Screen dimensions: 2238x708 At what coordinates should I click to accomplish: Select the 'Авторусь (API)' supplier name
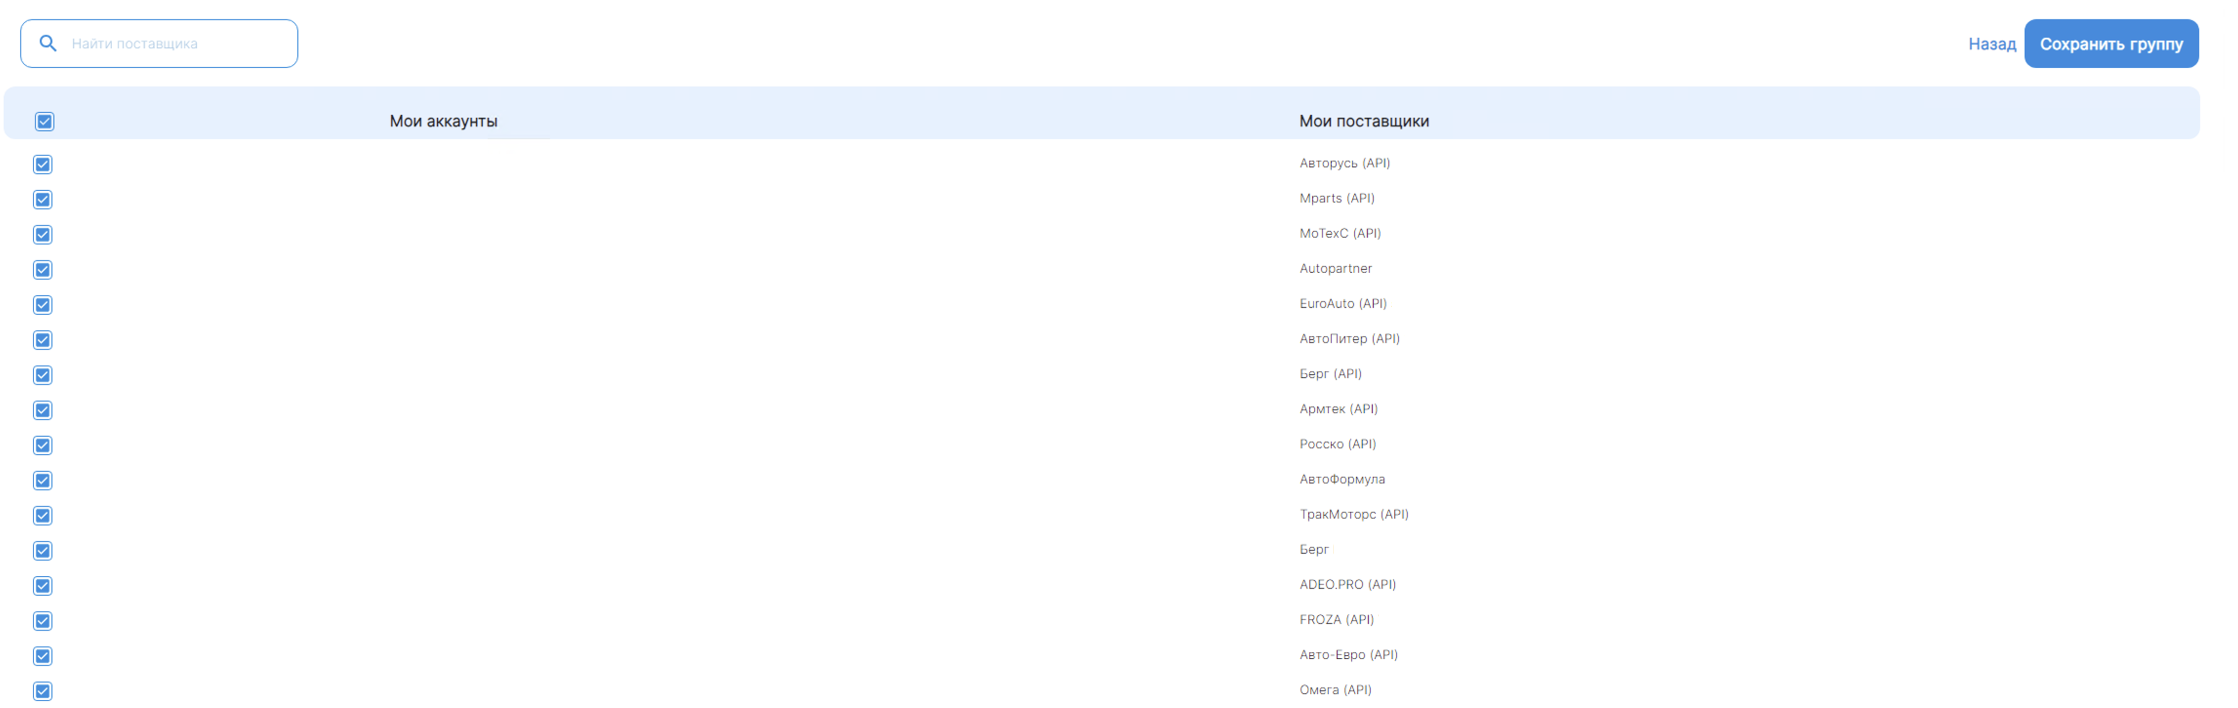(1344, 163)
